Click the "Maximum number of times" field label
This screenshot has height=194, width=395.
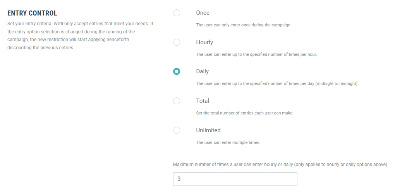tap(280, 165)
